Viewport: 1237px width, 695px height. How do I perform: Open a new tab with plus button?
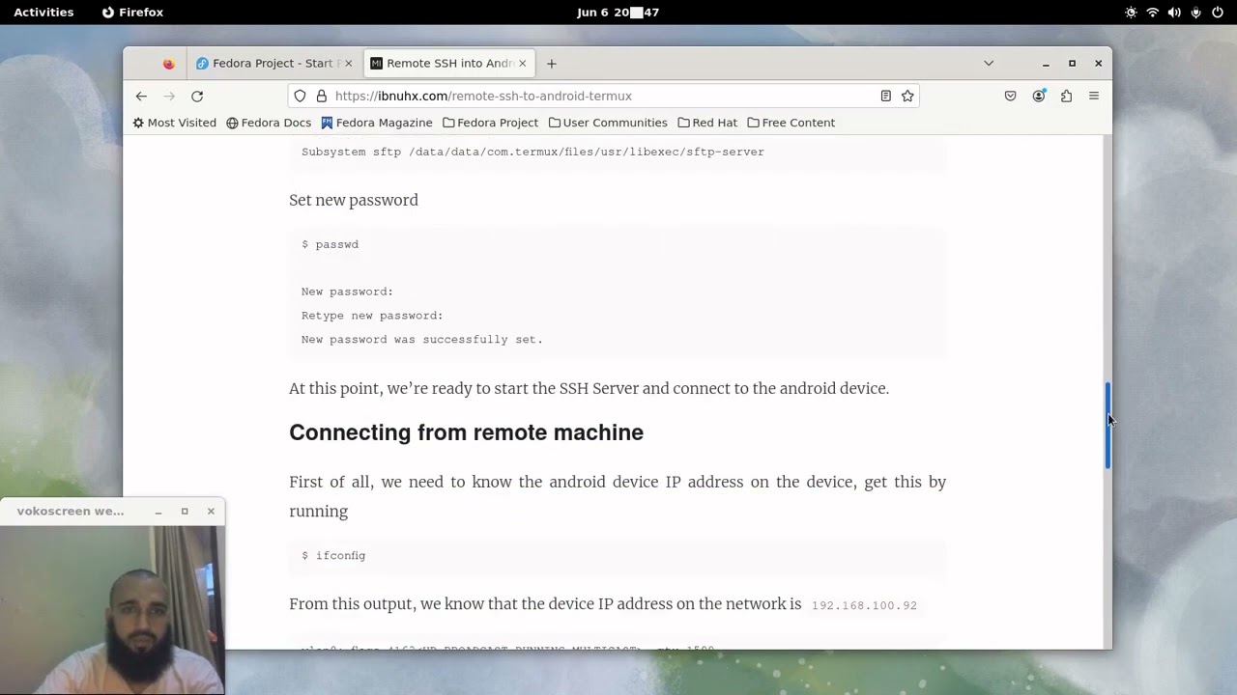[552, 64]
